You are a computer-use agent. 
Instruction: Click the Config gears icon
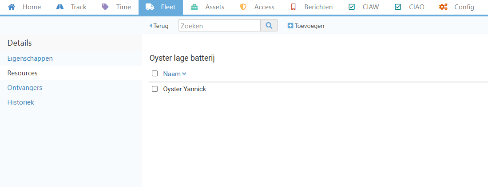pos(443,7)
